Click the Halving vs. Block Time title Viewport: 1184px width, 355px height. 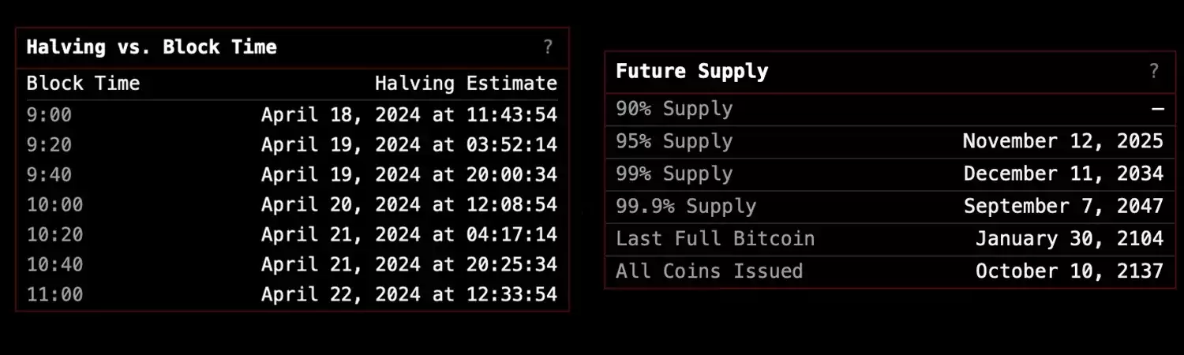pos(152,47)
